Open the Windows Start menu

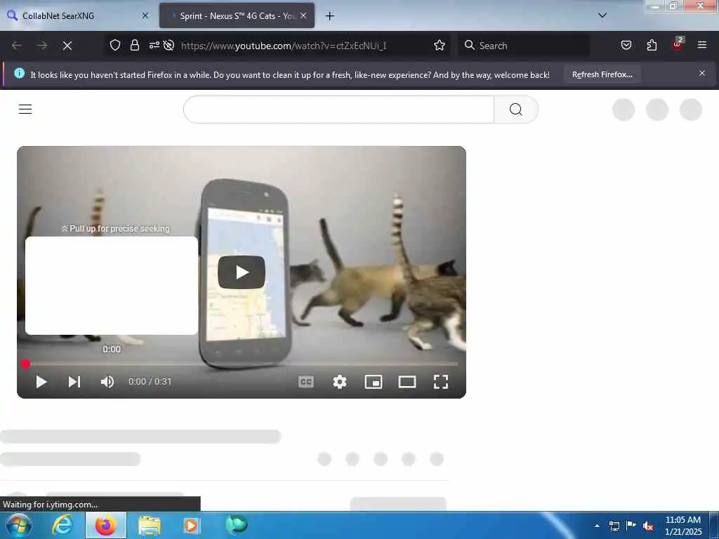[x=19, y=525]
